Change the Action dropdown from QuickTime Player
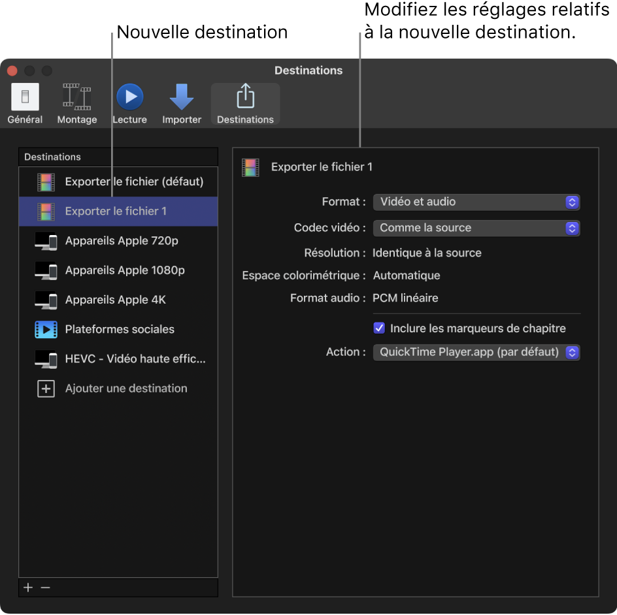The image size is (617, 615). (x=476, y=352)
